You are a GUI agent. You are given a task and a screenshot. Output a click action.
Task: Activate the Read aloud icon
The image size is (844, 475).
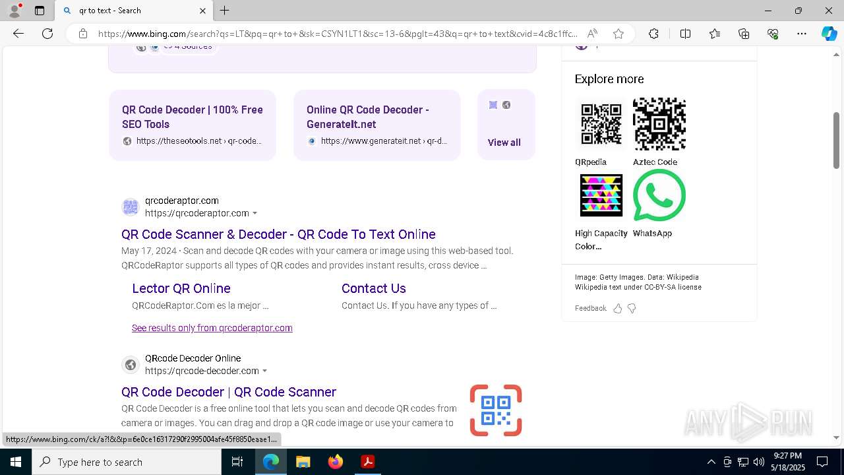tap(592, 34)
